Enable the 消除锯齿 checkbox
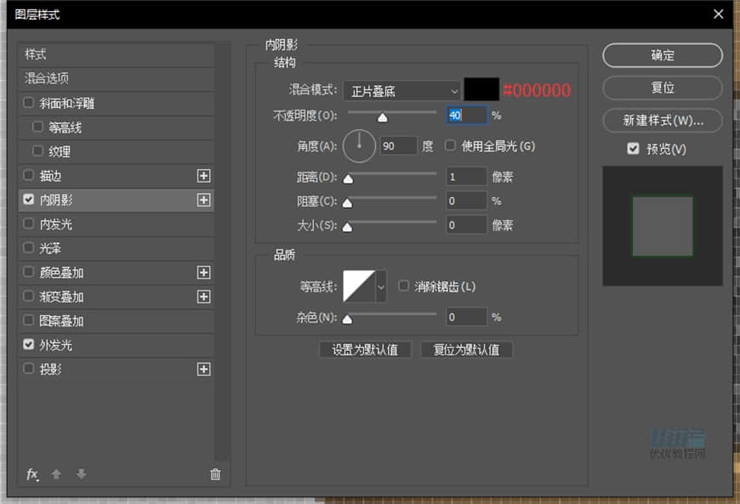 click(403, 286)
